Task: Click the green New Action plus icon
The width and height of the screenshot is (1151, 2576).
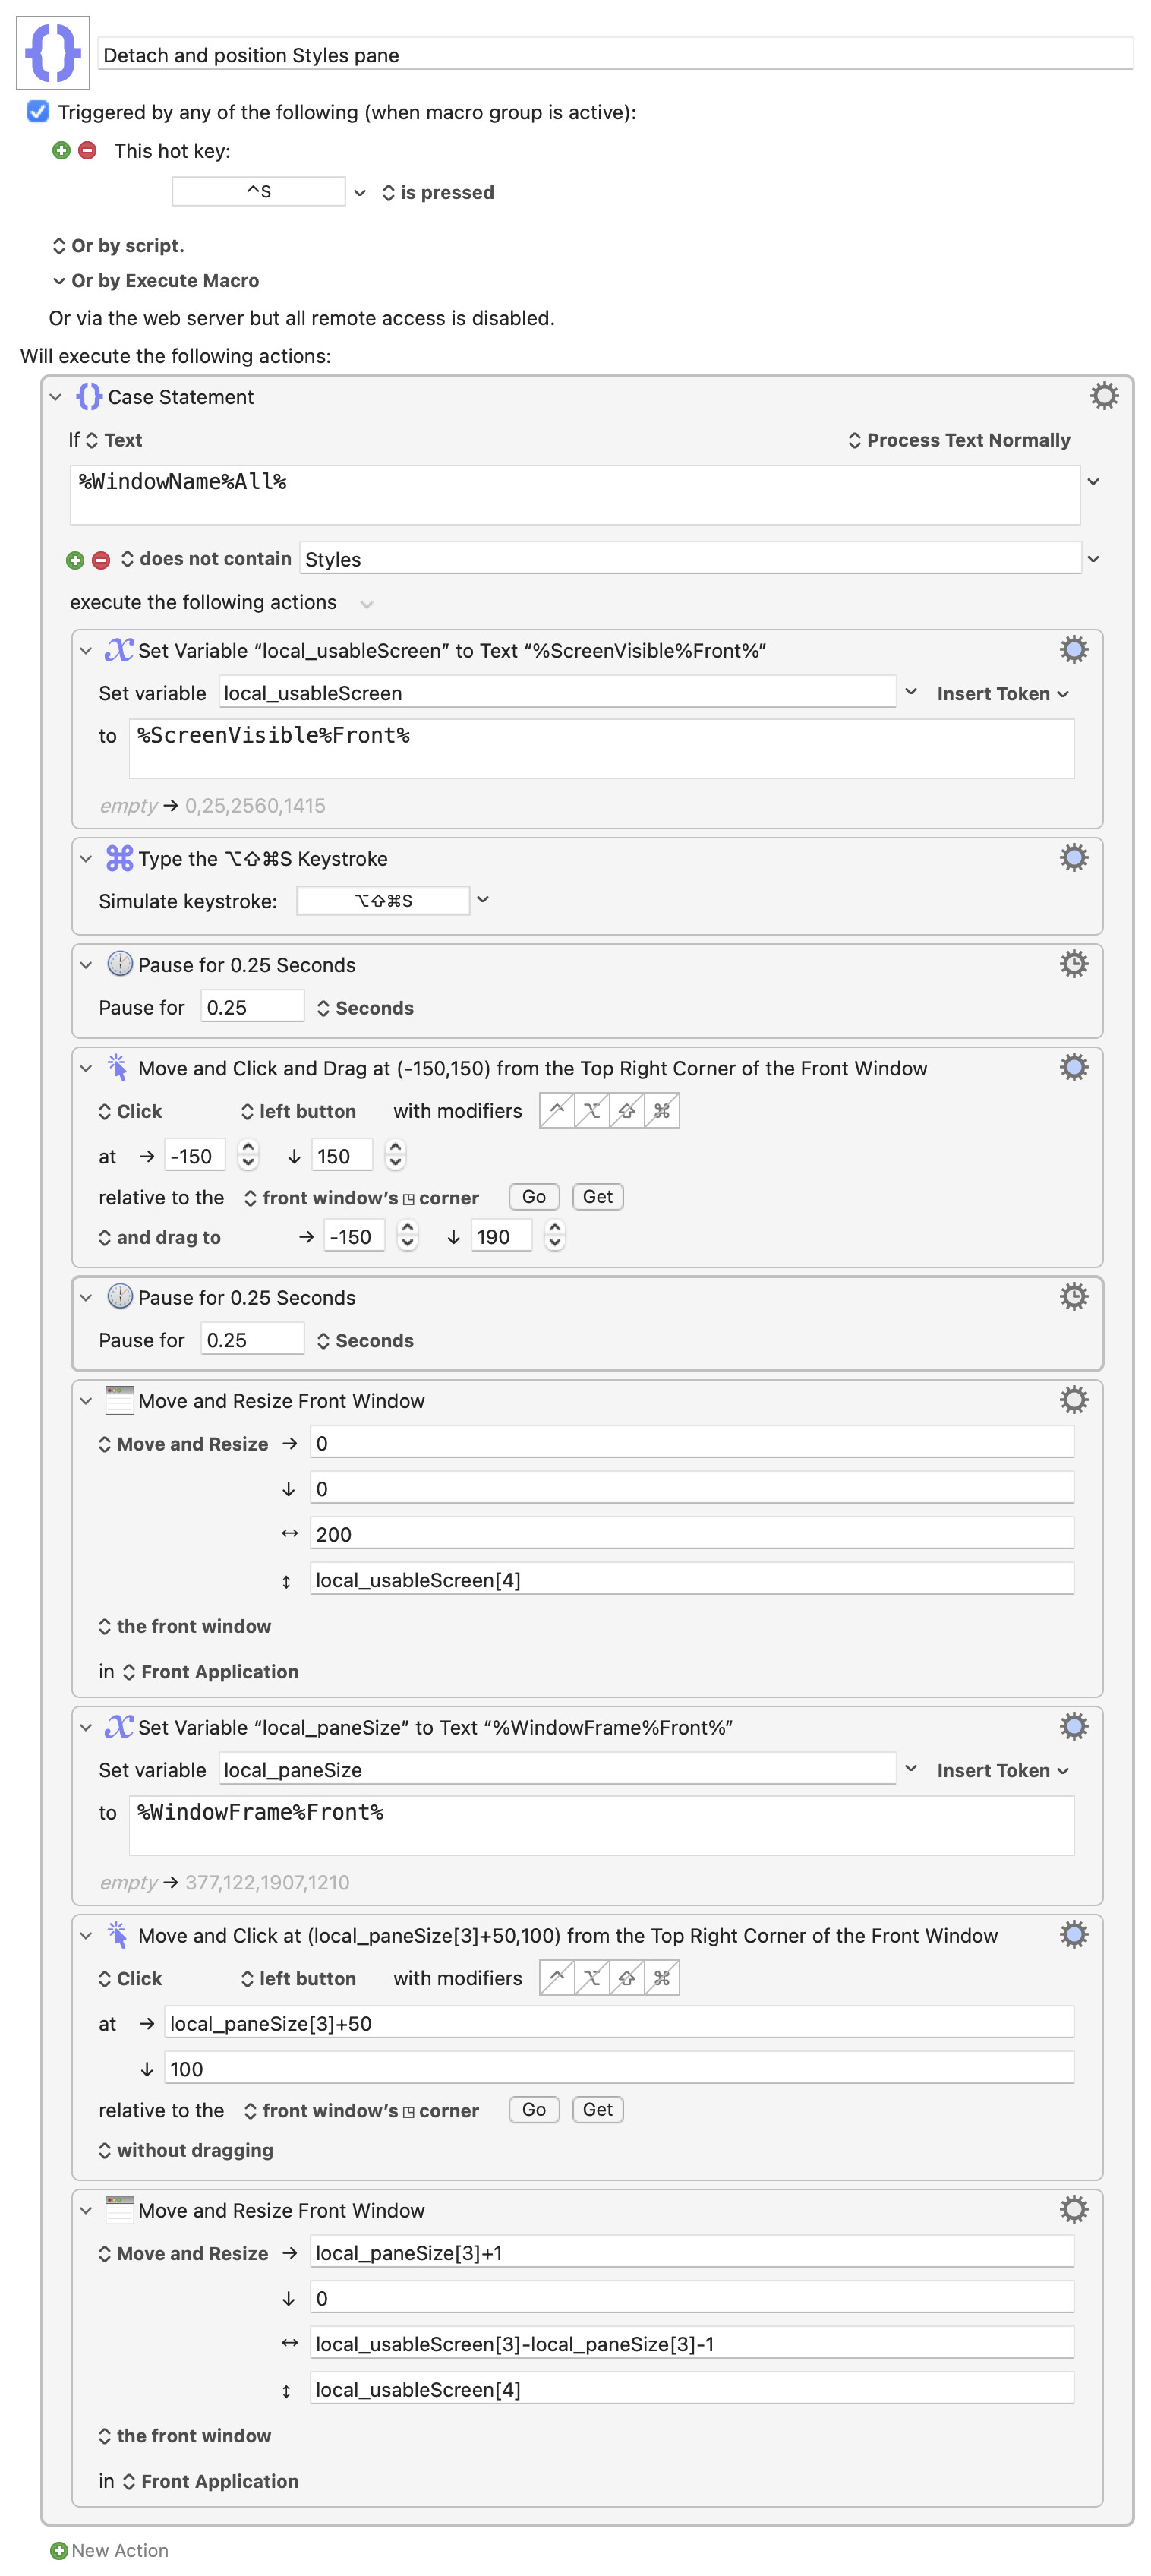Action: tap(59, 2550)
